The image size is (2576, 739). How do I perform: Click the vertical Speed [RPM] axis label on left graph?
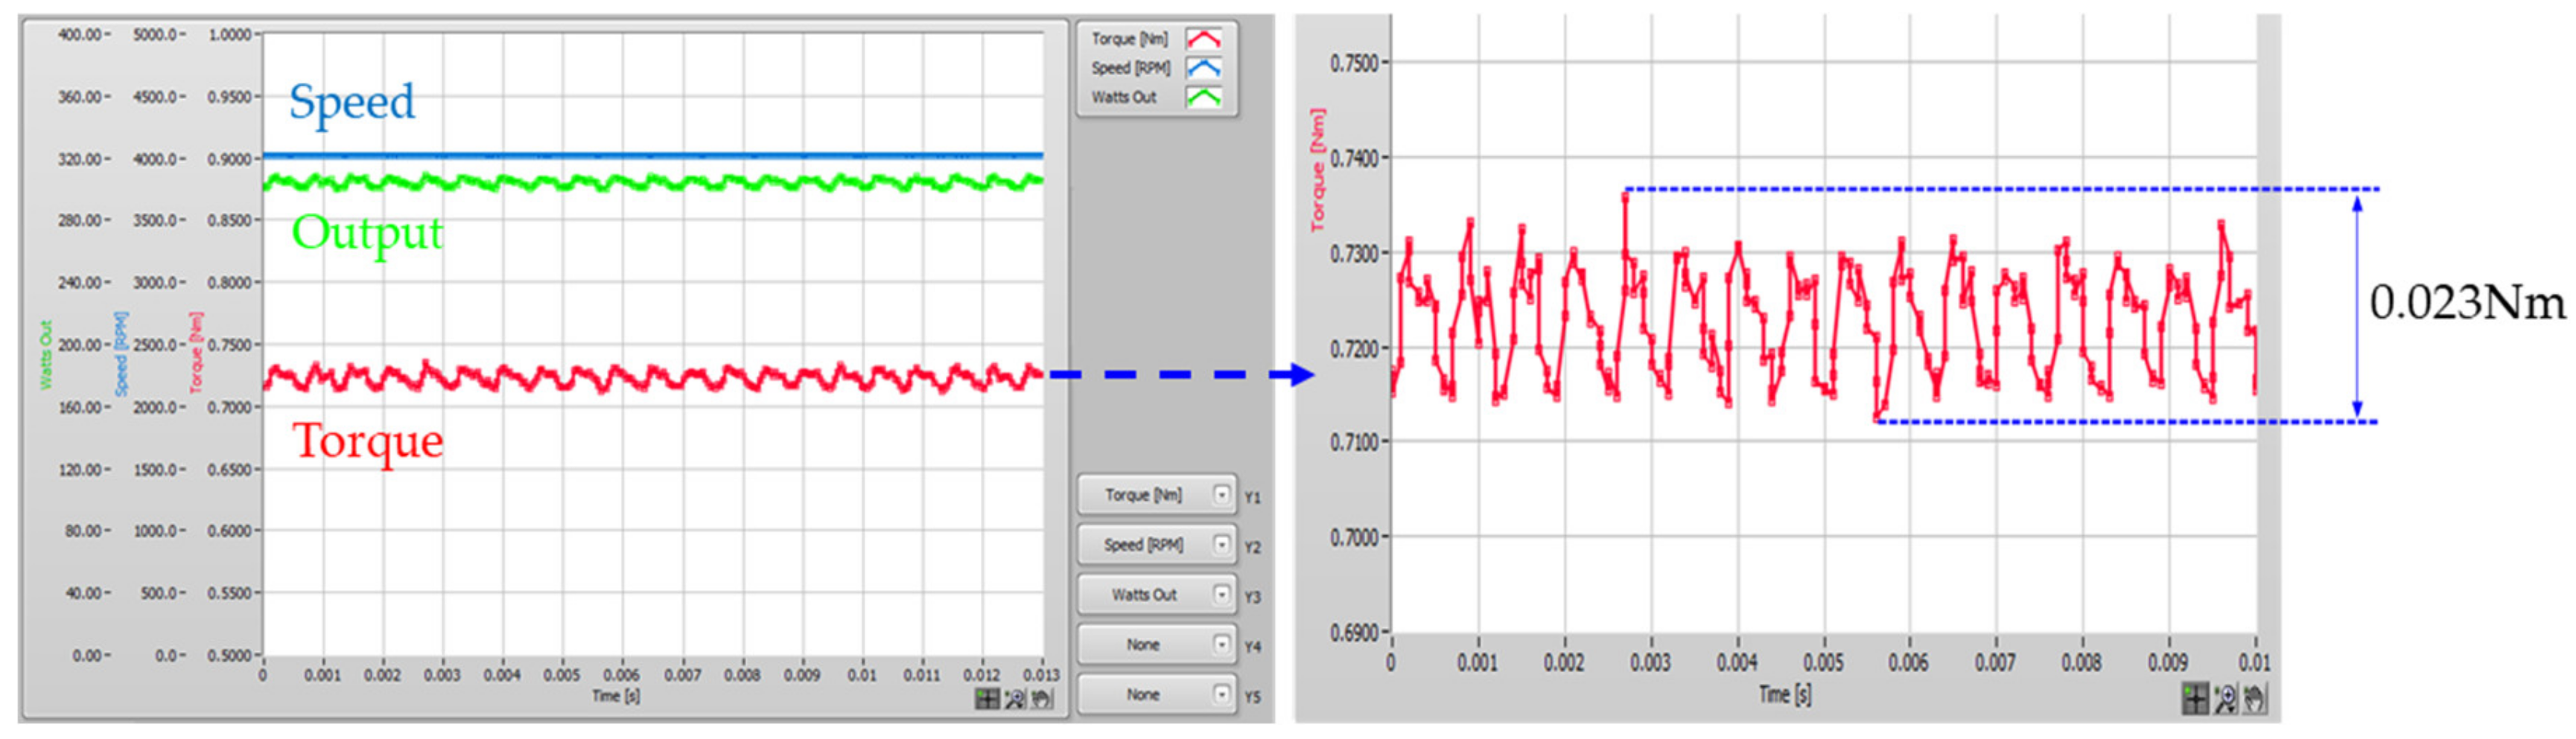coord(121,353)
